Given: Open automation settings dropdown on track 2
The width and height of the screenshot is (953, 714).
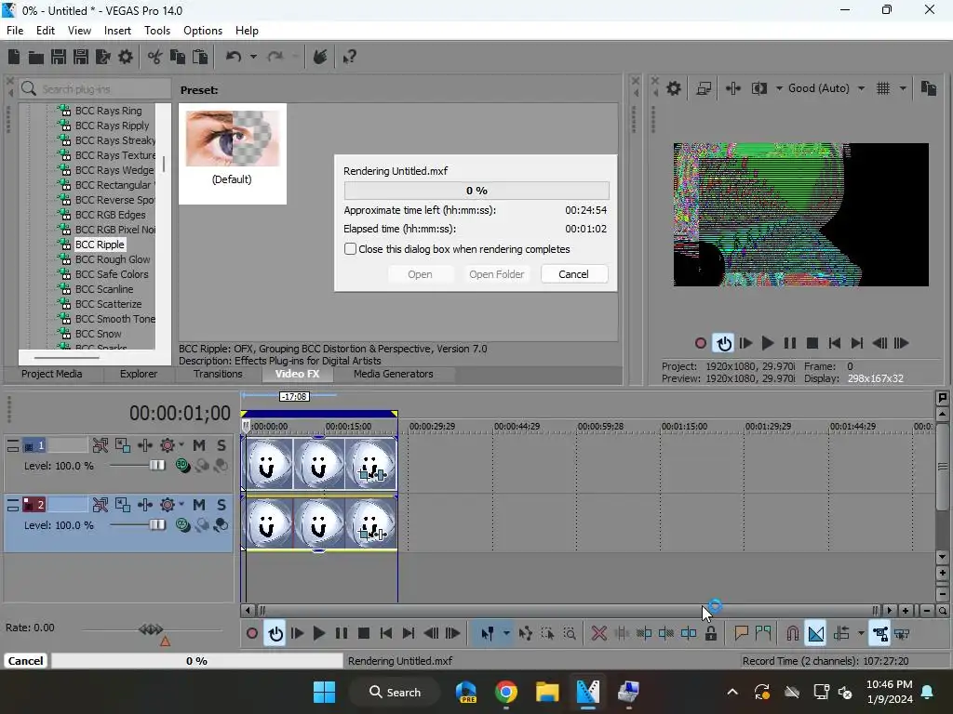Looking at the screenshot, I should click(181, 505).
